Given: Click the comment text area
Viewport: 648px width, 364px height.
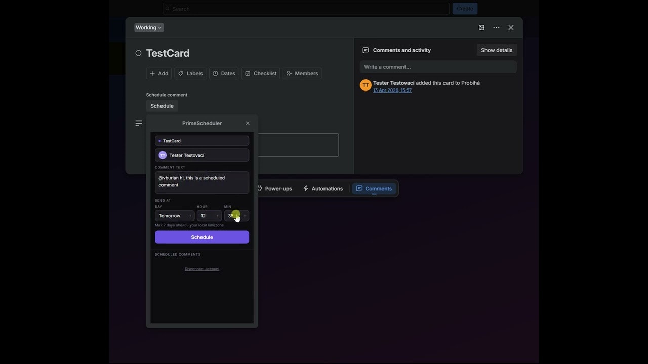Looking at the screenshot, I should (202, 183).
